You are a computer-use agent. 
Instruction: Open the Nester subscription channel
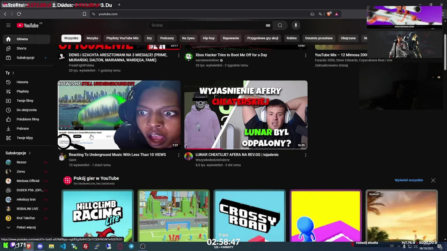coord(27,162)
